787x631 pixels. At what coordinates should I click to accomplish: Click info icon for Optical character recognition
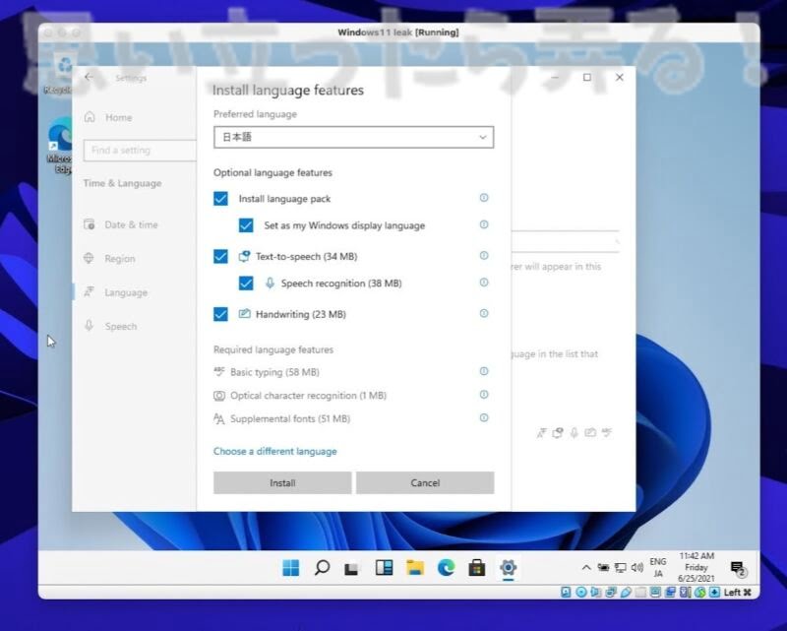click(484, 394)
